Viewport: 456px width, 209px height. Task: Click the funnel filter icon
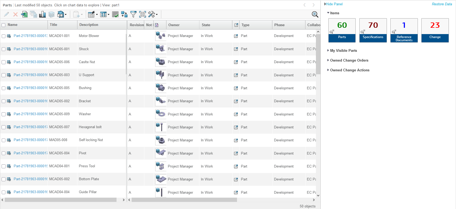[x=133, y=14]
